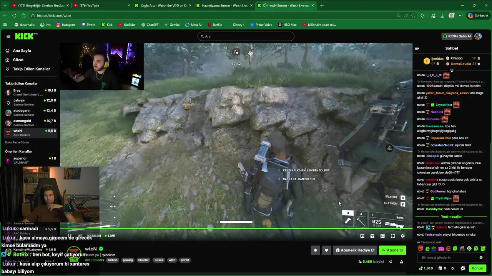492x276 pixels.
Task: Open browser profile account icon
Action: click(452, 16)
